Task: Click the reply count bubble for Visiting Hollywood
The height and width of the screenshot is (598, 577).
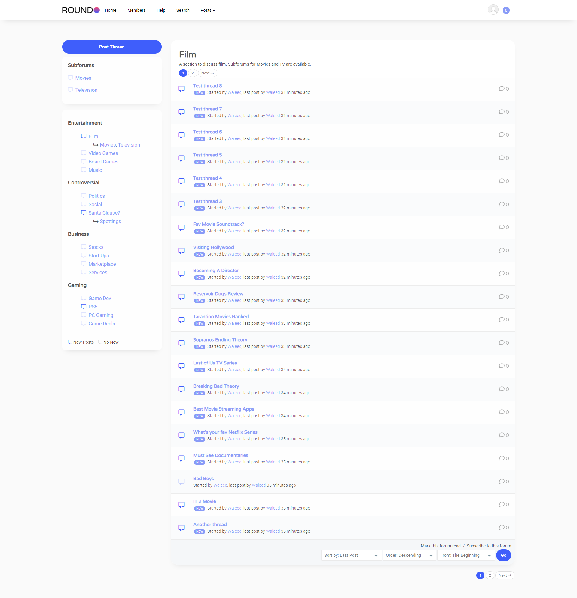Action: [504, 250]
